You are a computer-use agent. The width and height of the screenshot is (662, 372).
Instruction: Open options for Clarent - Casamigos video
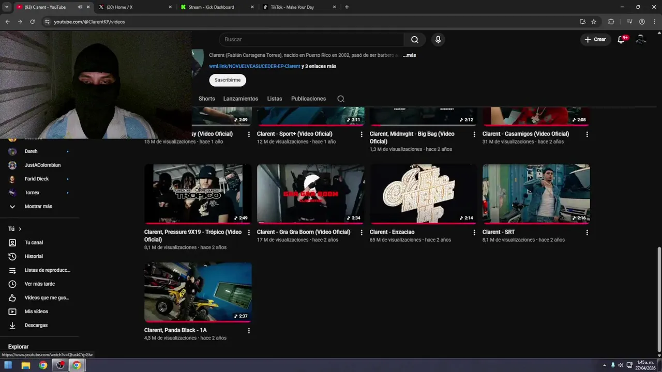pyautogui.click(x=587, y=134)
